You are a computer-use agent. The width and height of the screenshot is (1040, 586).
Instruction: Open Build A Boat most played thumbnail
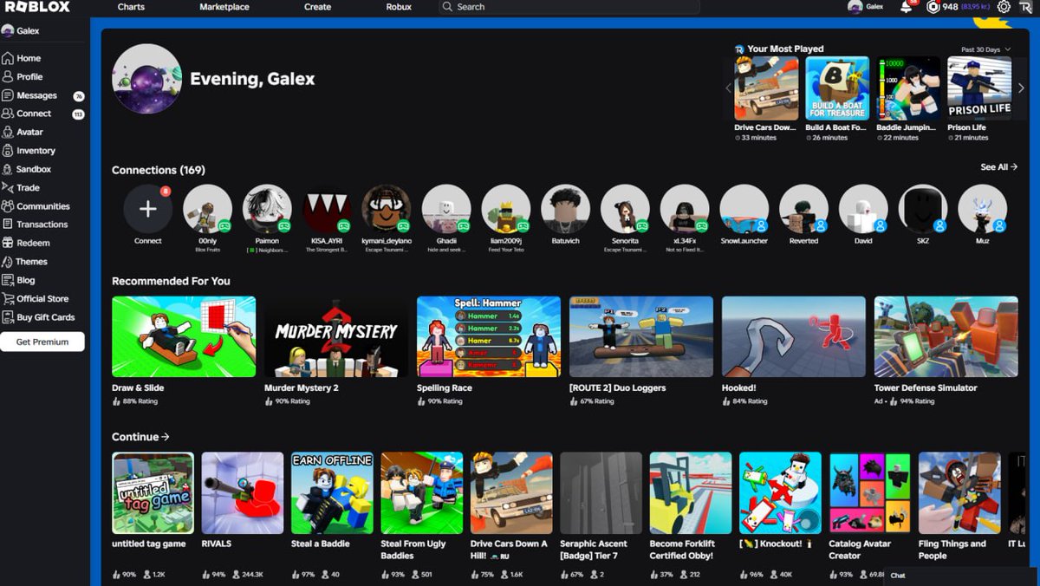pos(837,88)
